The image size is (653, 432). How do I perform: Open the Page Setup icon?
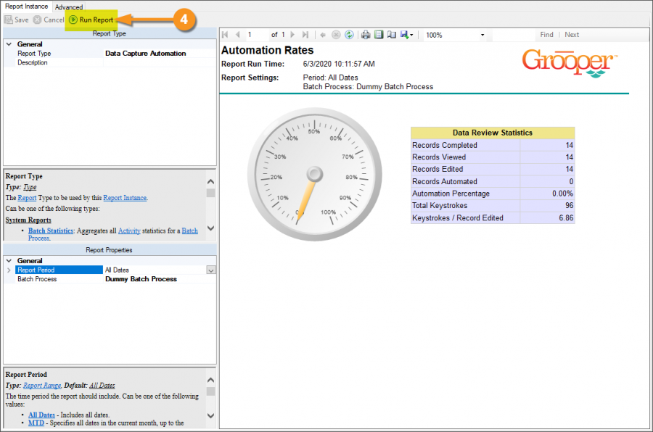(x=391, y=35)
